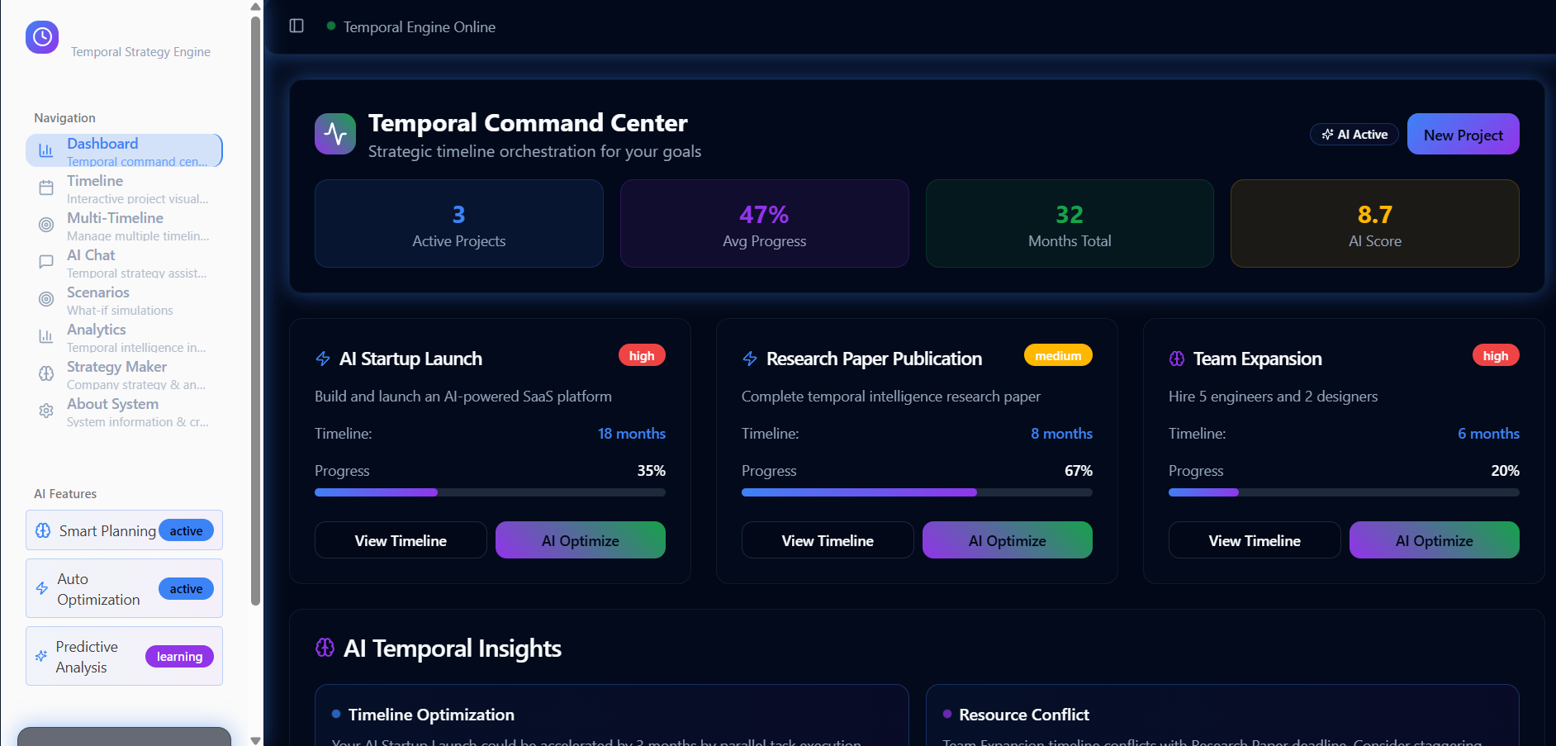
Task: Click the Timeline calendar icon in sidebar
Action: pyautogui.click(x=46, y=188)
